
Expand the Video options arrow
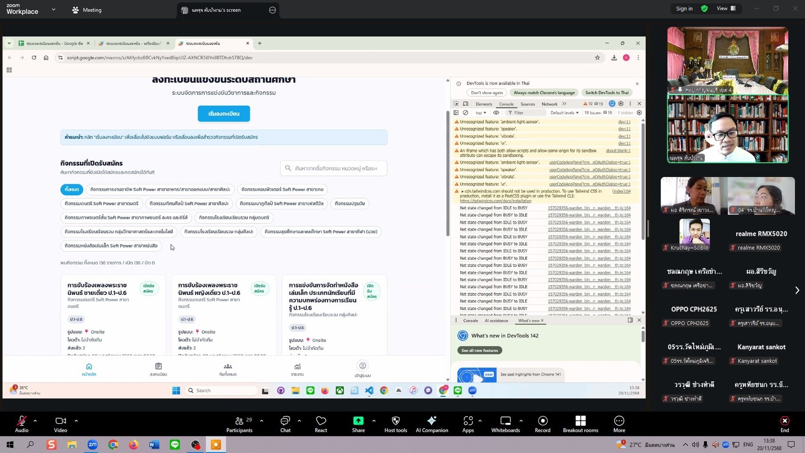click(76, 420)
